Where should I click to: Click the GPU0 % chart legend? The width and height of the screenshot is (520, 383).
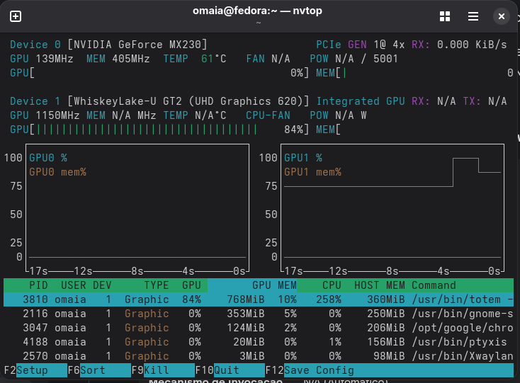(x=48, y=158)
